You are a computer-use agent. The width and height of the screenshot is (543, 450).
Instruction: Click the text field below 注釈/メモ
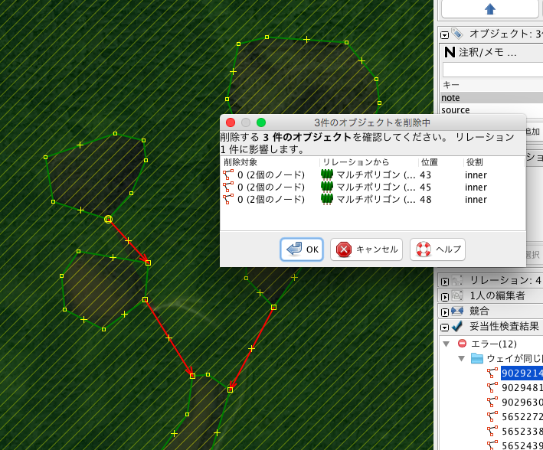pyautogui.click(x=492, y=70)
